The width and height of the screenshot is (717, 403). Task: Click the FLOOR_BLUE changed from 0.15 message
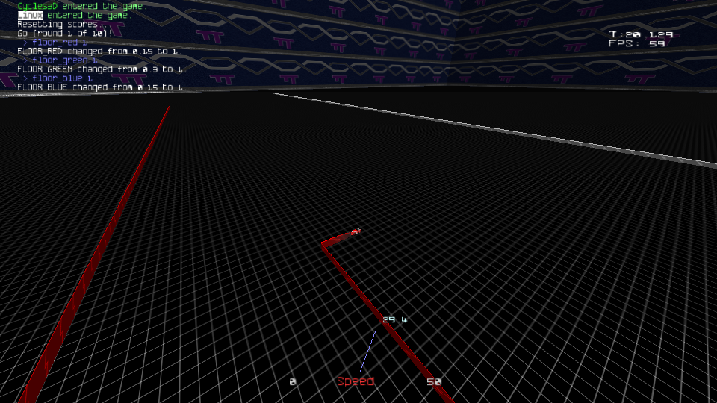(102, 87)
